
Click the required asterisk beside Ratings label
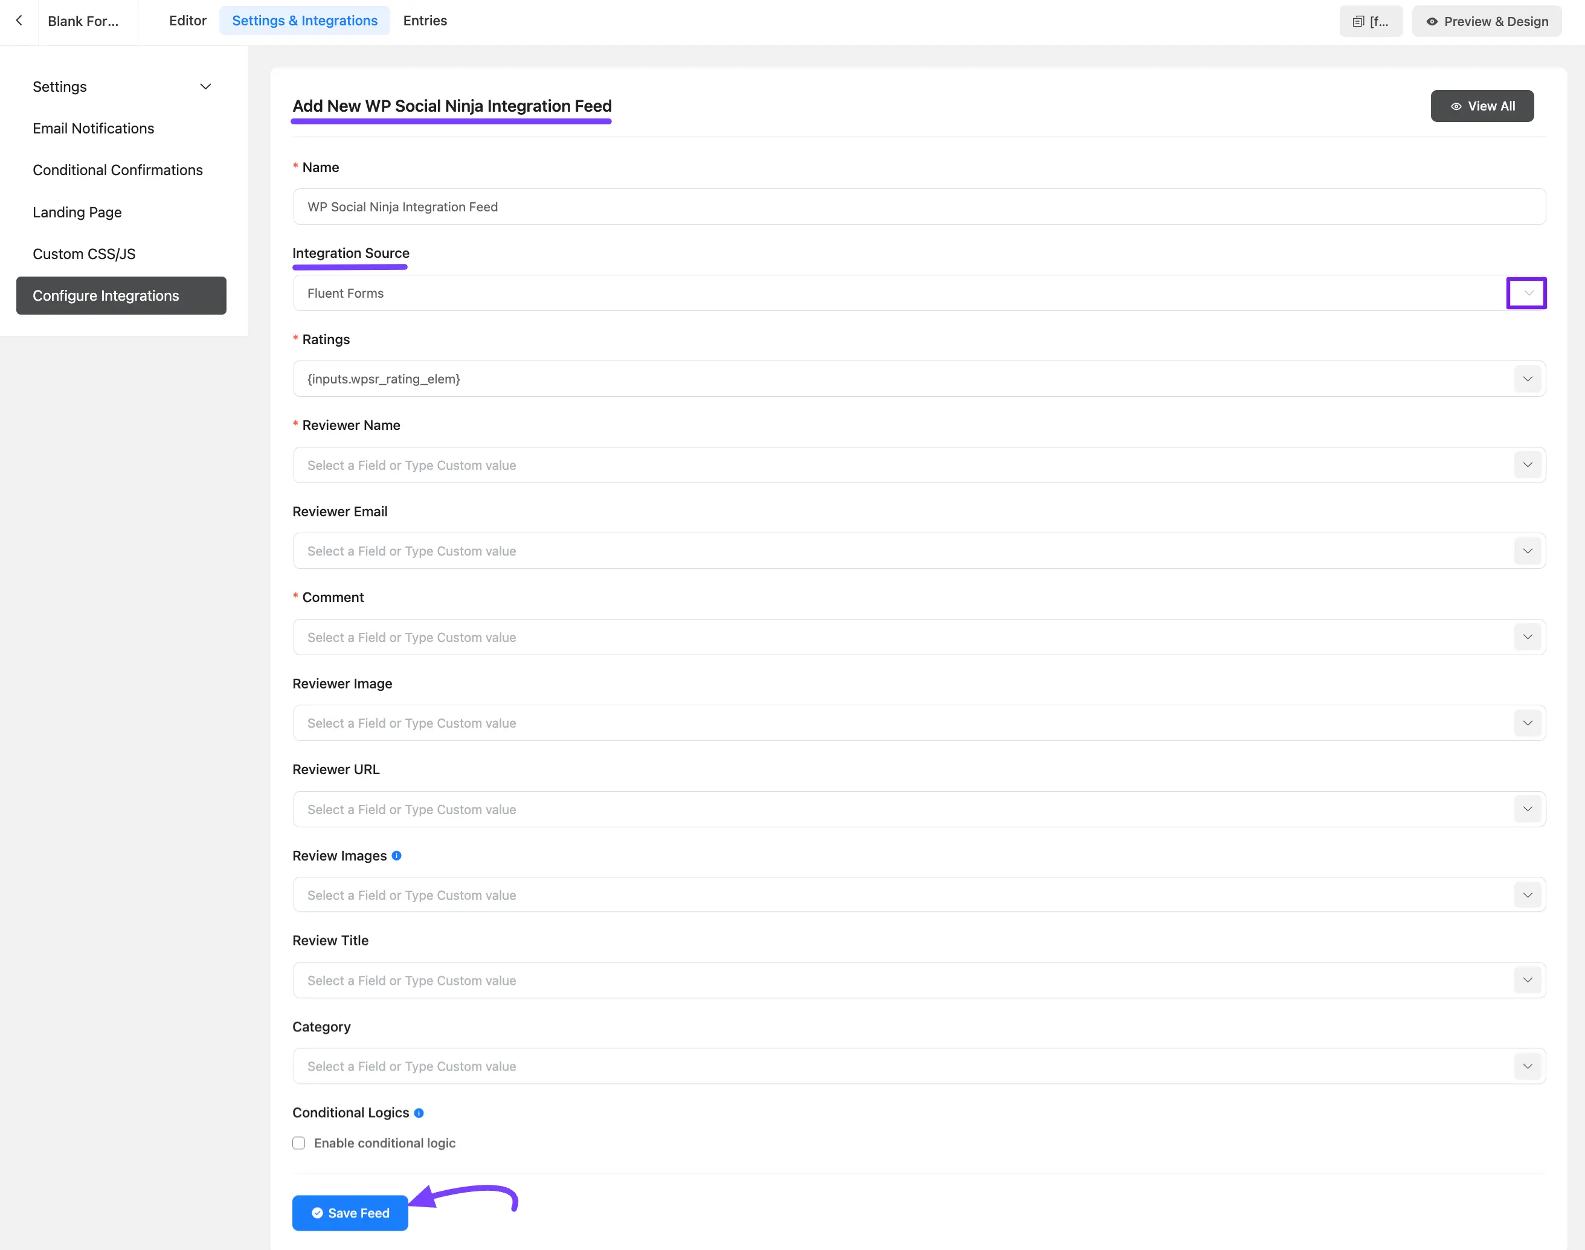point(295,339)
